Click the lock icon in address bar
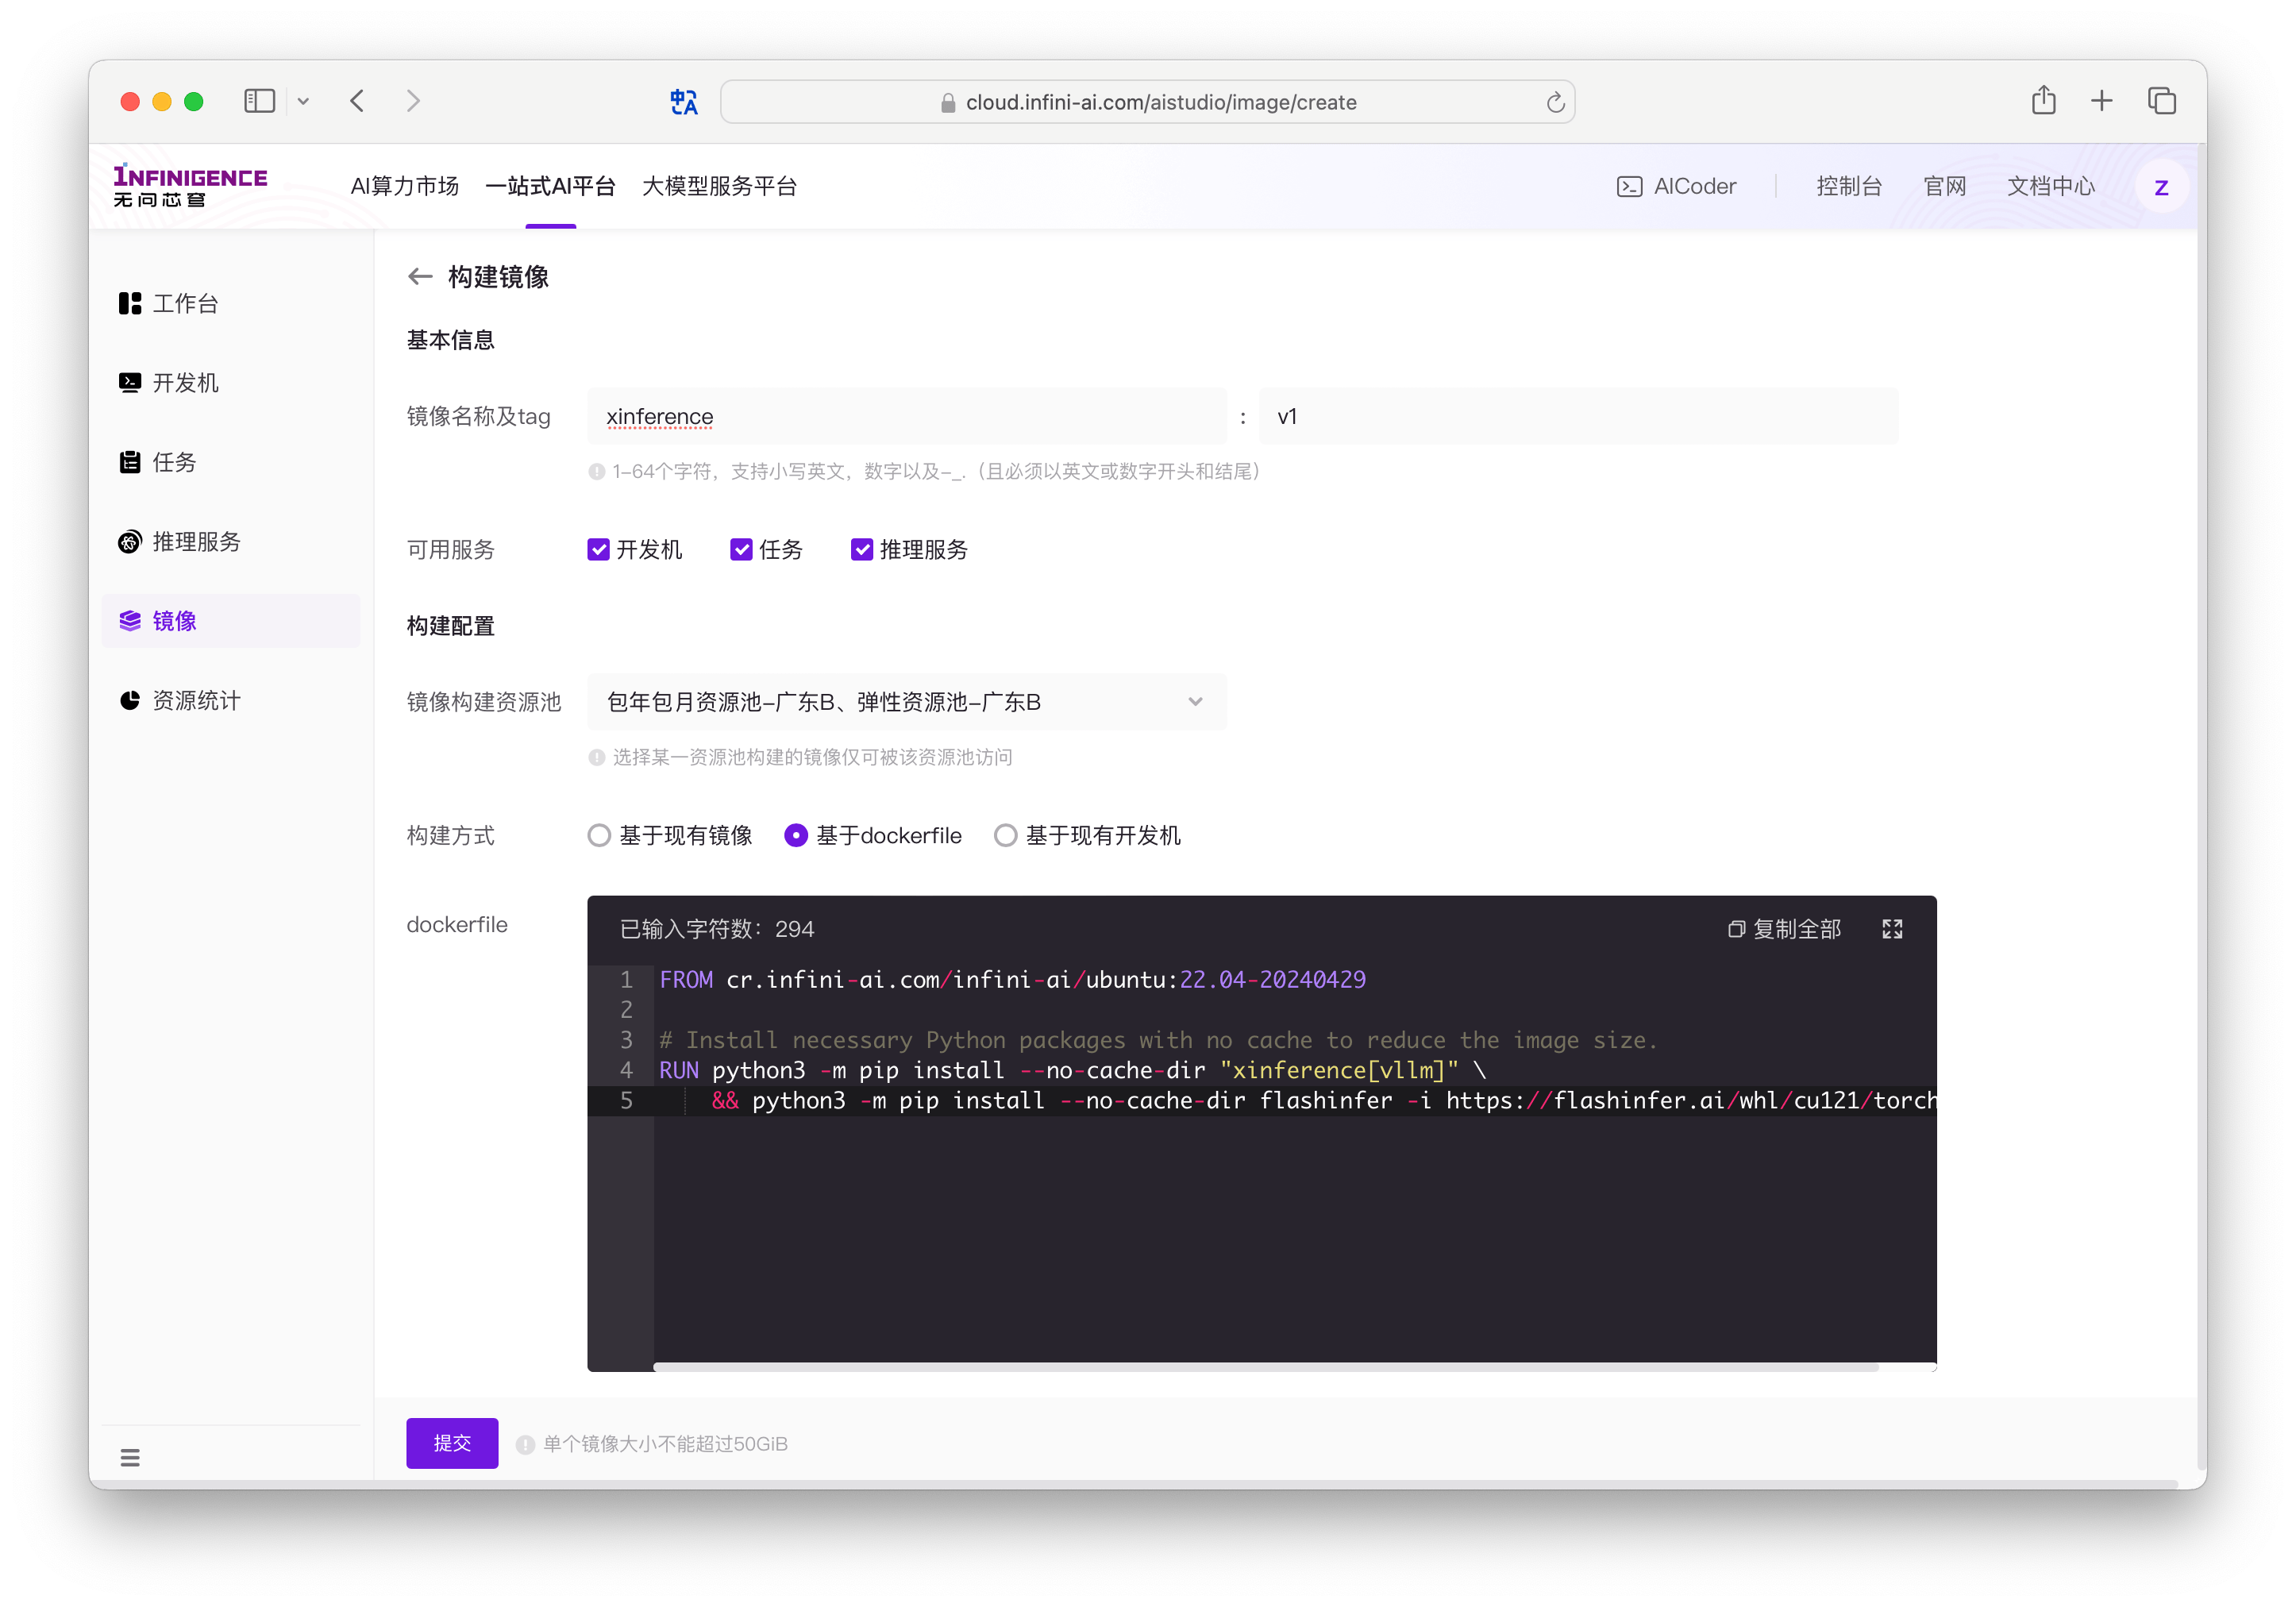The image size is (2296, 1607). [x=947, y=103]
